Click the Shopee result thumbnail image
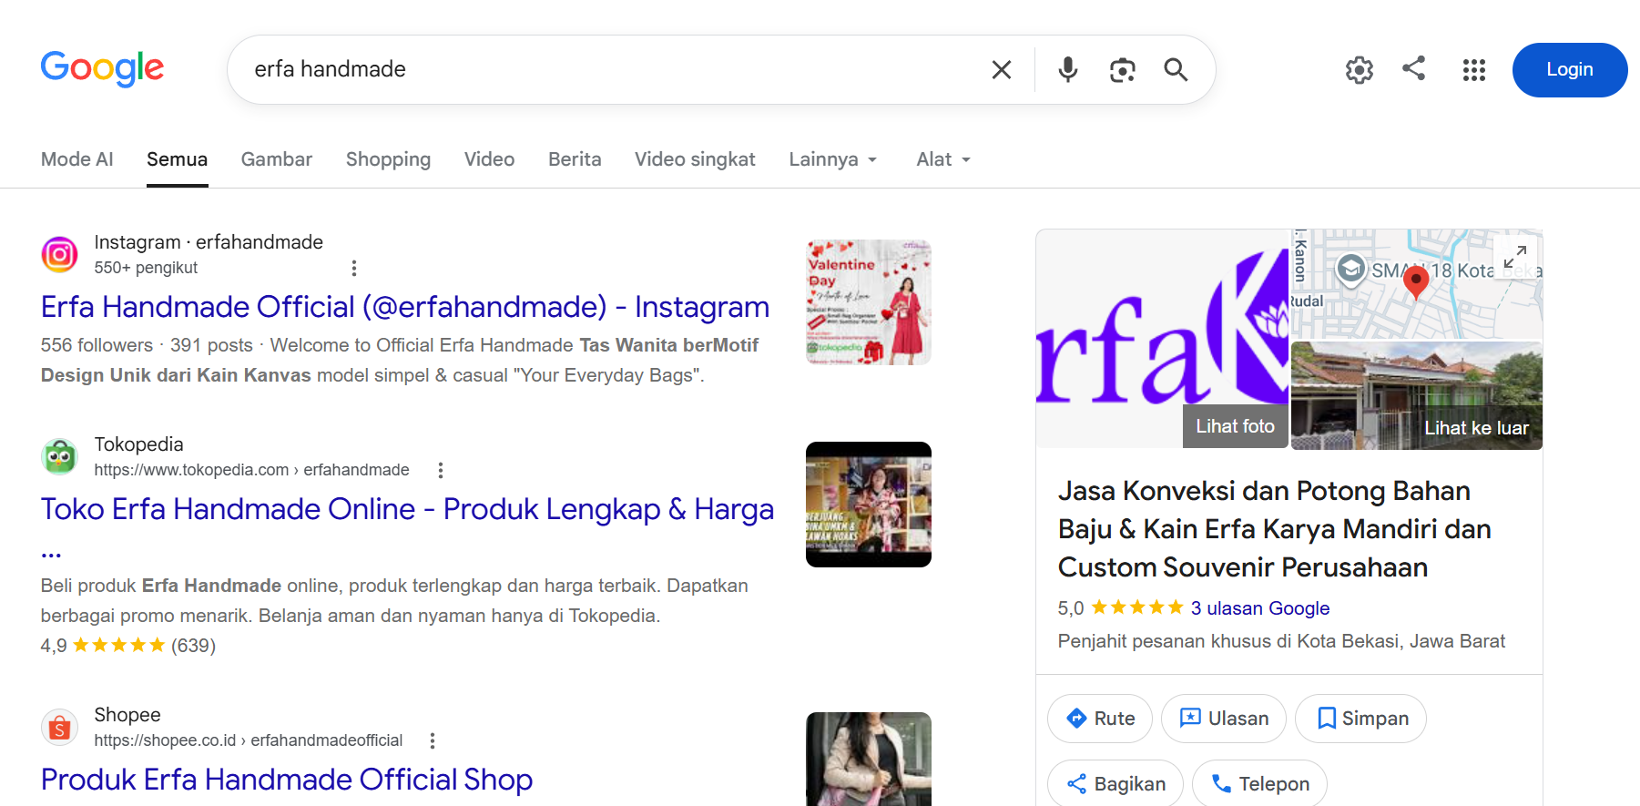 click(x=869, y=759)
